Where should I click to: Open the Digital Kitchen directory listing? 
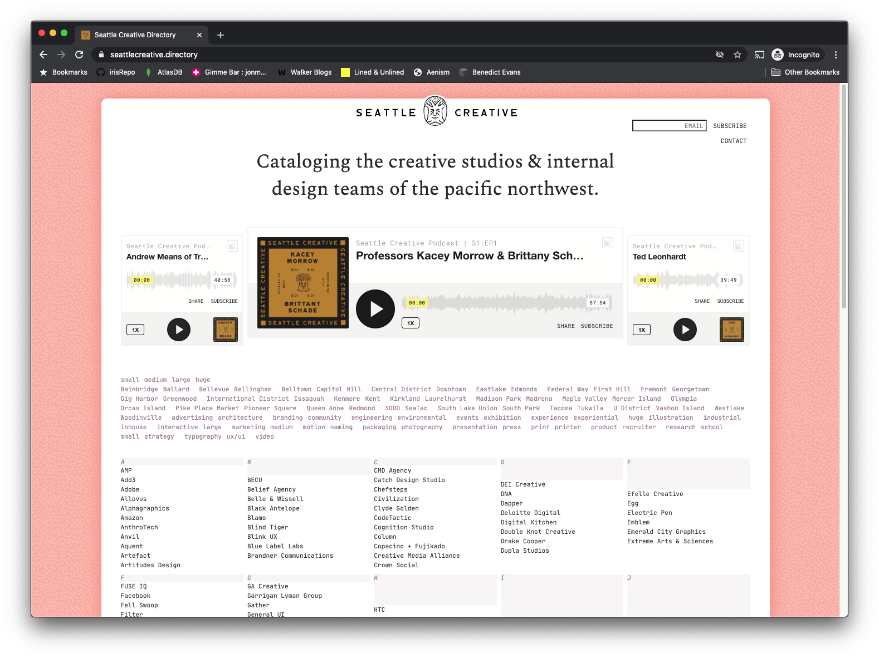529,523
